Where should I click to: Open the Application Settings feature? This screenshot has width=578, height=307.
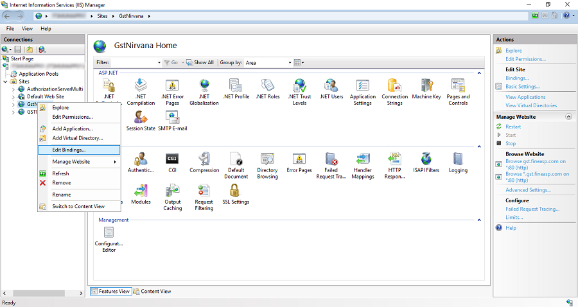[363, 92]
